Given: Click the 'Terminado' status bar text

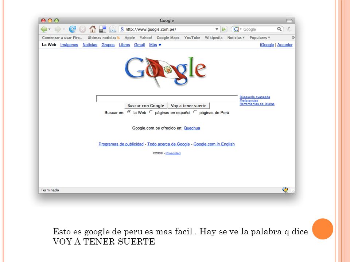Looking at the screenshot, I should click(x=50, y=190).
